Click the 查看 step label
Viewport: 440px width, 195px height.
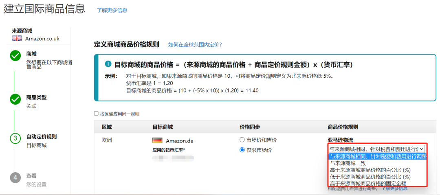[x=31, y=176]
